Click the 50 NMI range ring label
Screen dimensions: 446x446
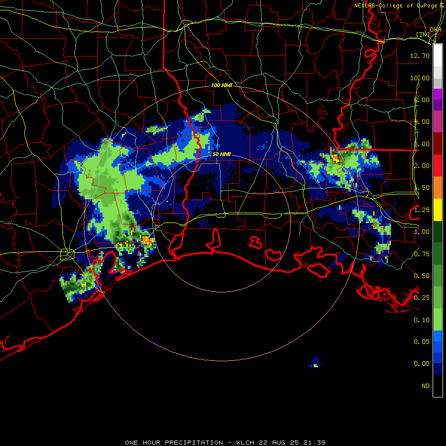[222, 154]
